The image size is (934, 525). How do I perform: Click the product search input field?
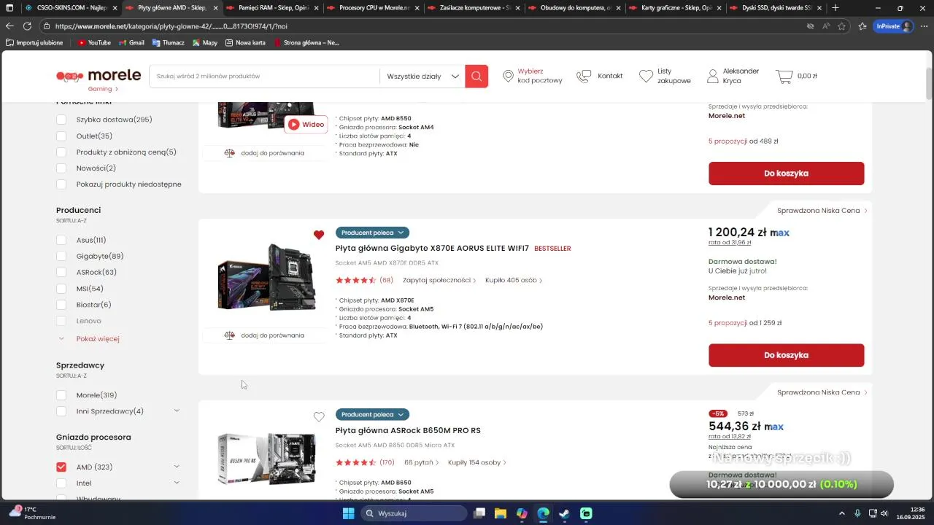click(x=264, y=76)
